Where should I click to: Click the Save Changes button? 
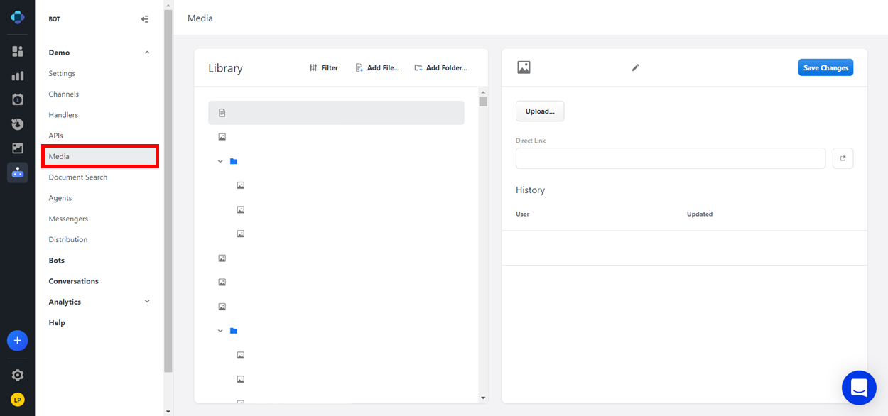click(x=825, y=67)
